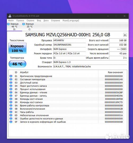Select the Часы работы row
This screenshot has width=133, height=143.
(66, 112)
